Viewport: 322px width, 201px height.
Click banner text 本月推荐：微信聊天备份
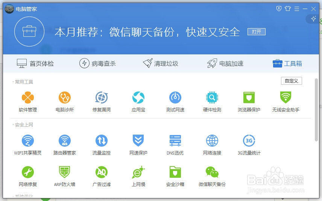tap(114, 32)
